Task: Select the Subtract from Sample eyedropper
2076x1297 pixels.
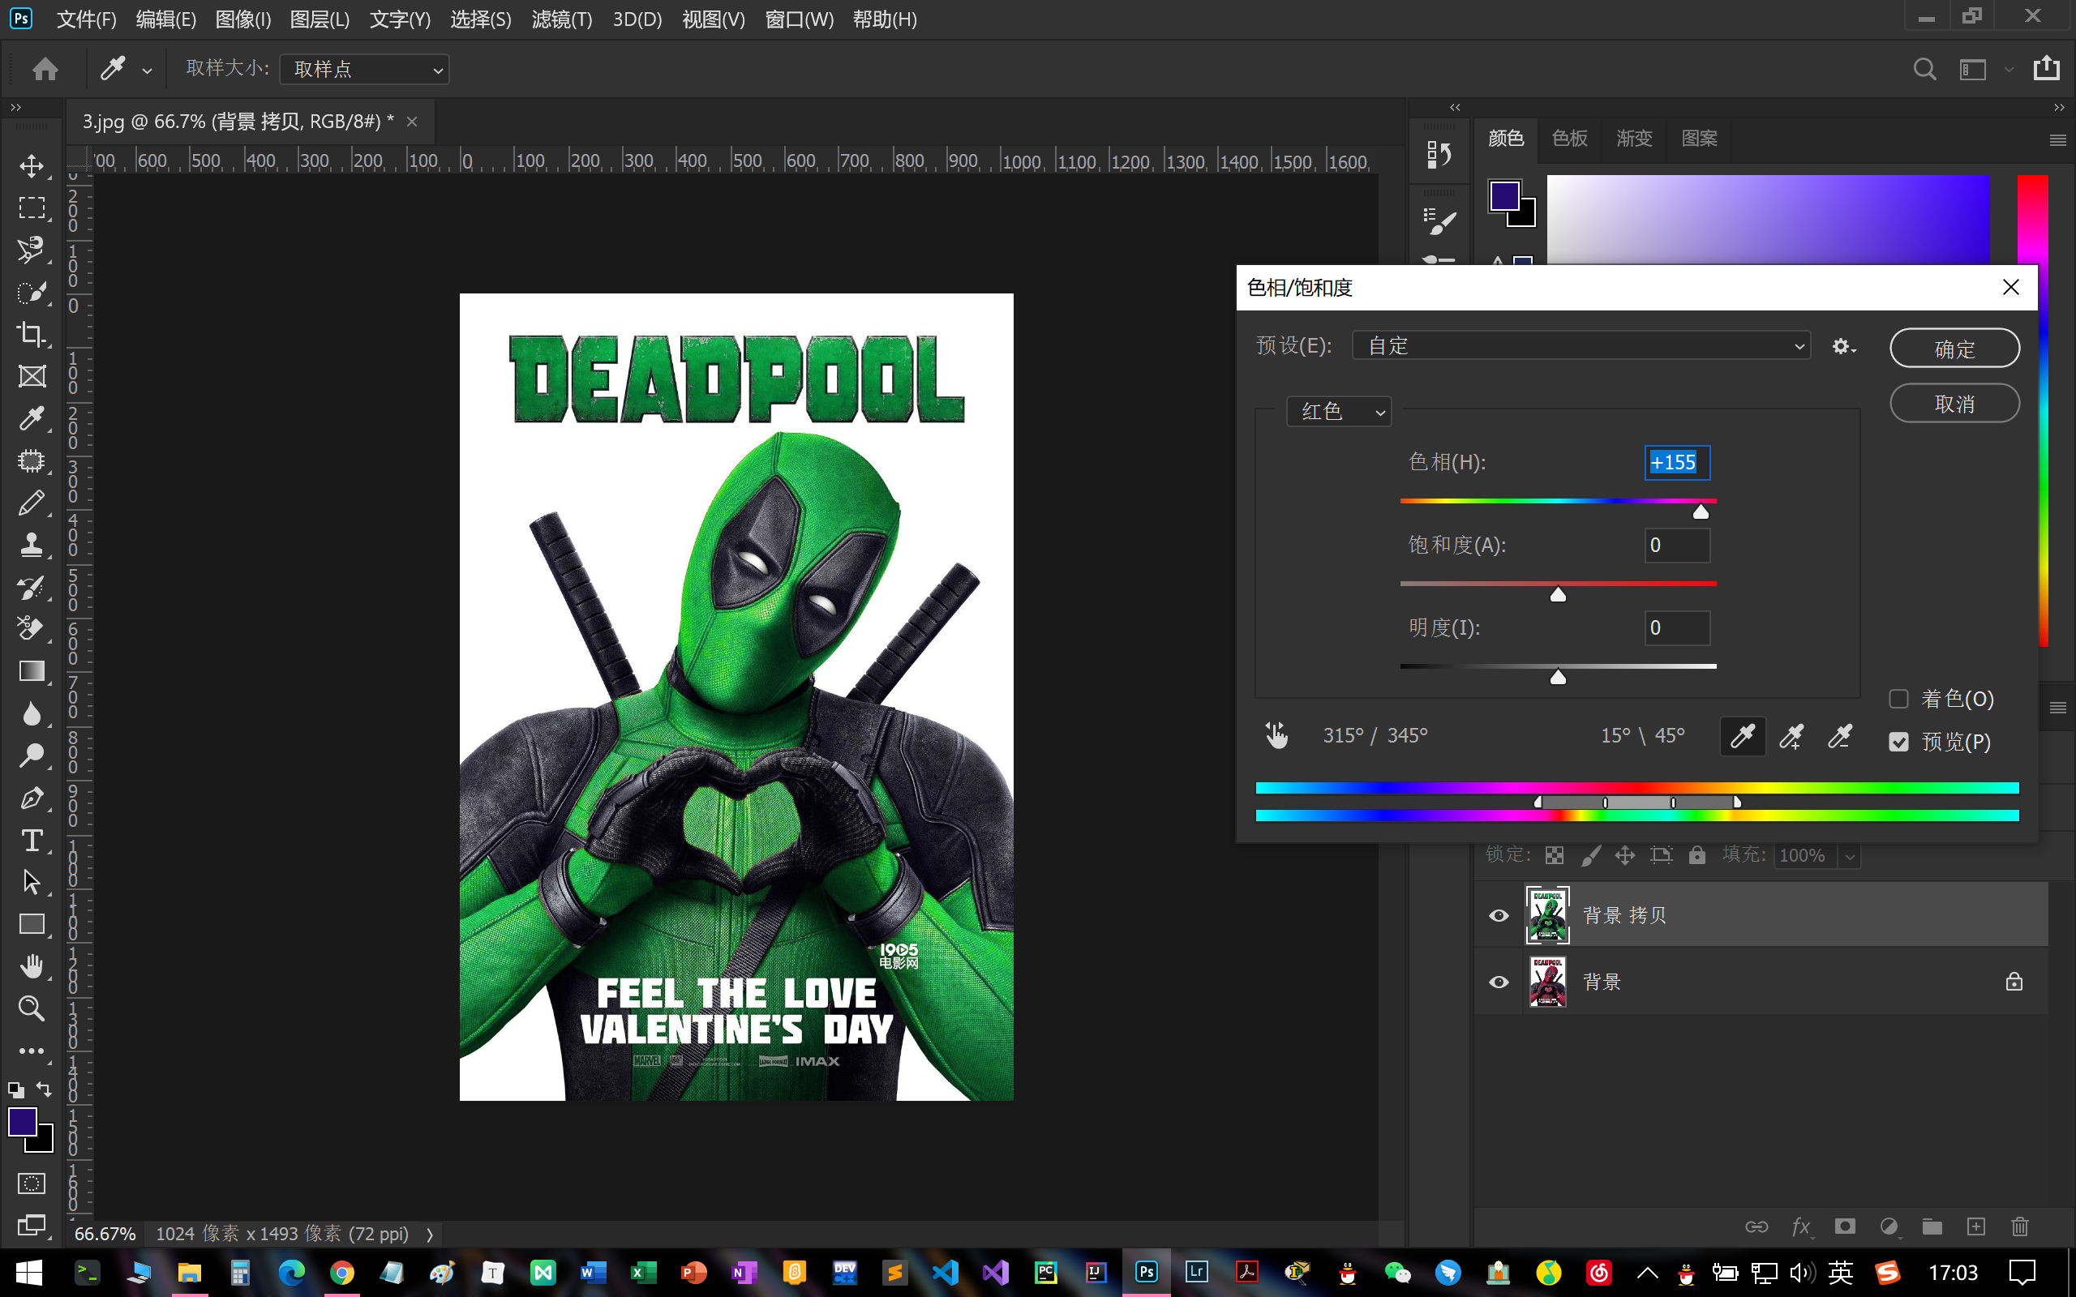Action: (1839, 736)
